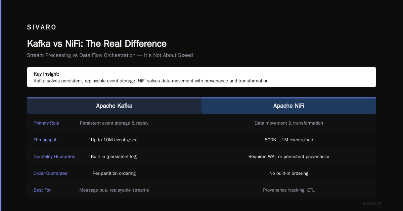Image resolution: width=403 pixels, height=211 pixels.
Task: Select cell 'Per-partition ordering'
Action: 114,173
